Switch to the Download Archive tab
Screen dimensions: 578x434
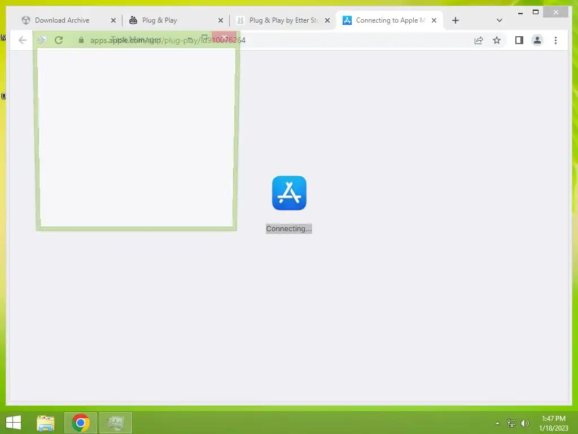click(x=62, y=20)
